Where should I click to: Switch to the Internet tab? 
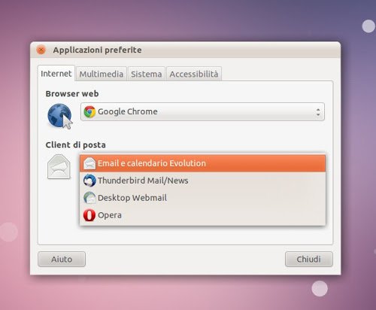[56, 74]
